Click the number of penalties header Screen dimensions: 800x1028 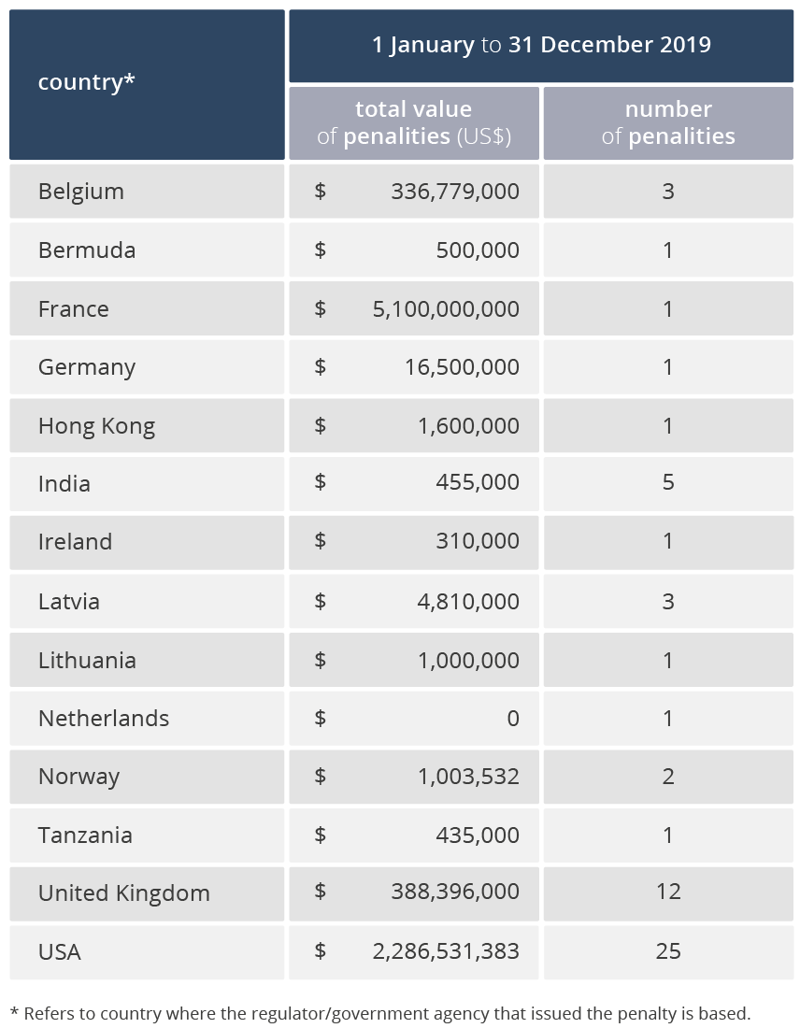point(668,122)
